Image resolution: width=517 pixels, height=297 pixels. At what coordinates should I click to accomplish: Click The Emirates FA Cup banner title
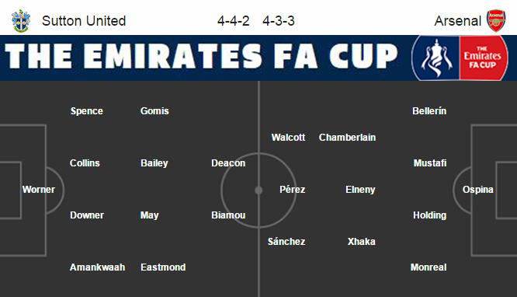201,57
